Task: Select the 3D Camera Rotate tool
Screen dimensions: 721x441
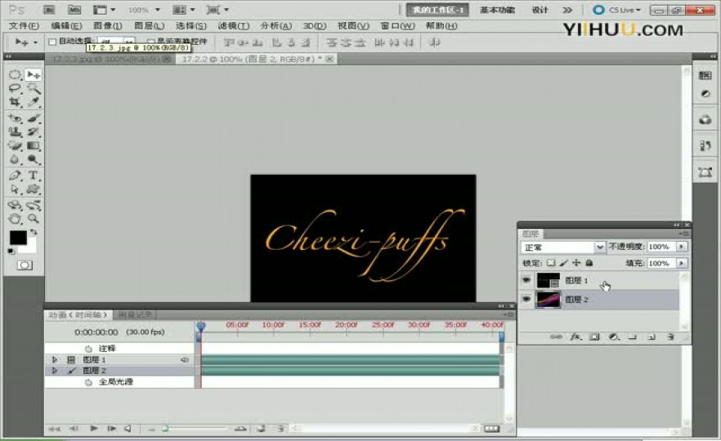Action: point(33,205)
